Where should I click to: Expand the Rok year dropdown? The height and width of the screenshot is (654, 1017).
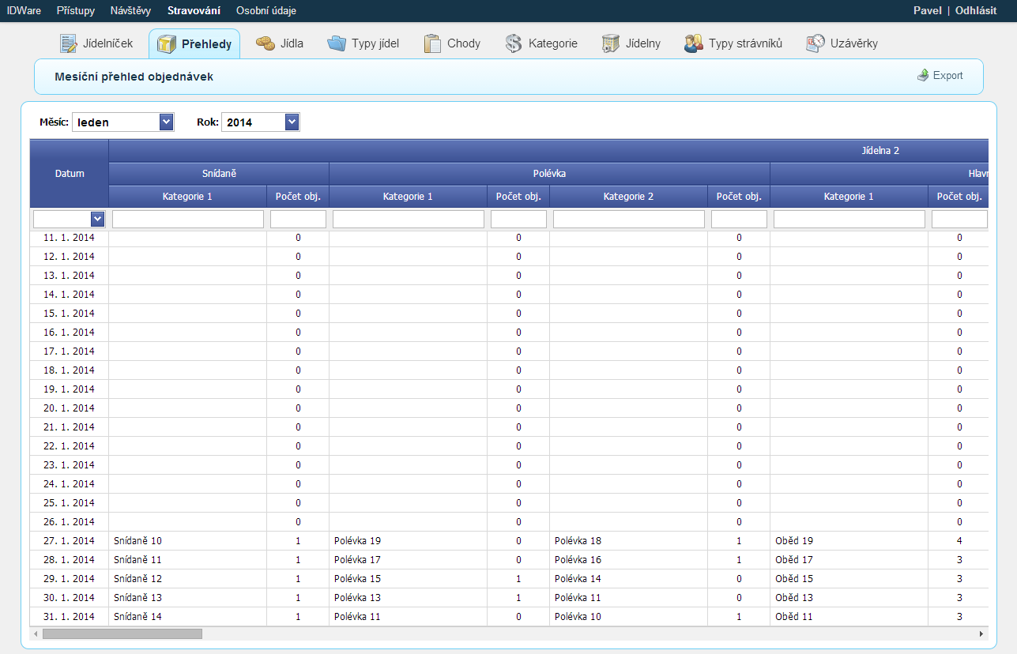[292, 122]
